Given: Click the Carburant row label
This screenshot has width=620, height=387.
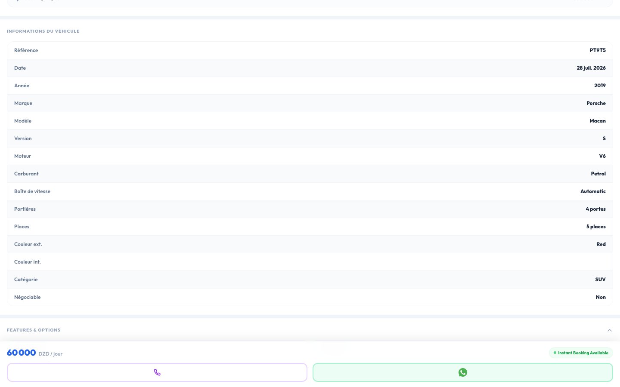Looking at the screenshot, I should coord(26,174).
